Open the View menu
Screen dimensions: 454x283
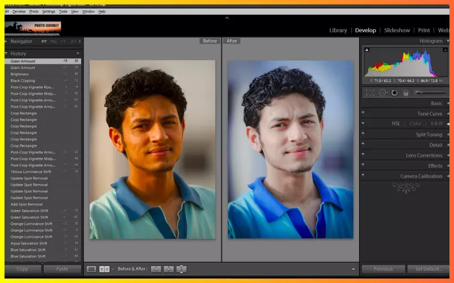point(75,11)
